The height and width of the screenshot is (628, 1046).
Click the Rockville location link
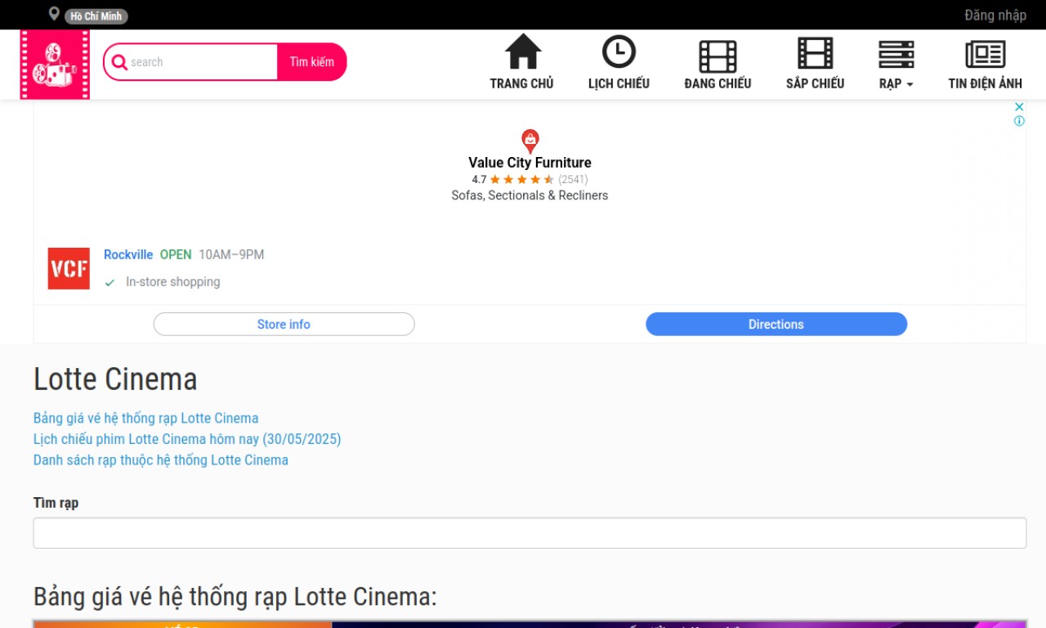(128, 254)
